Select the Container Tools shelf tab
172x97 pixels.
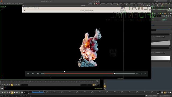[x=140, y=3]
